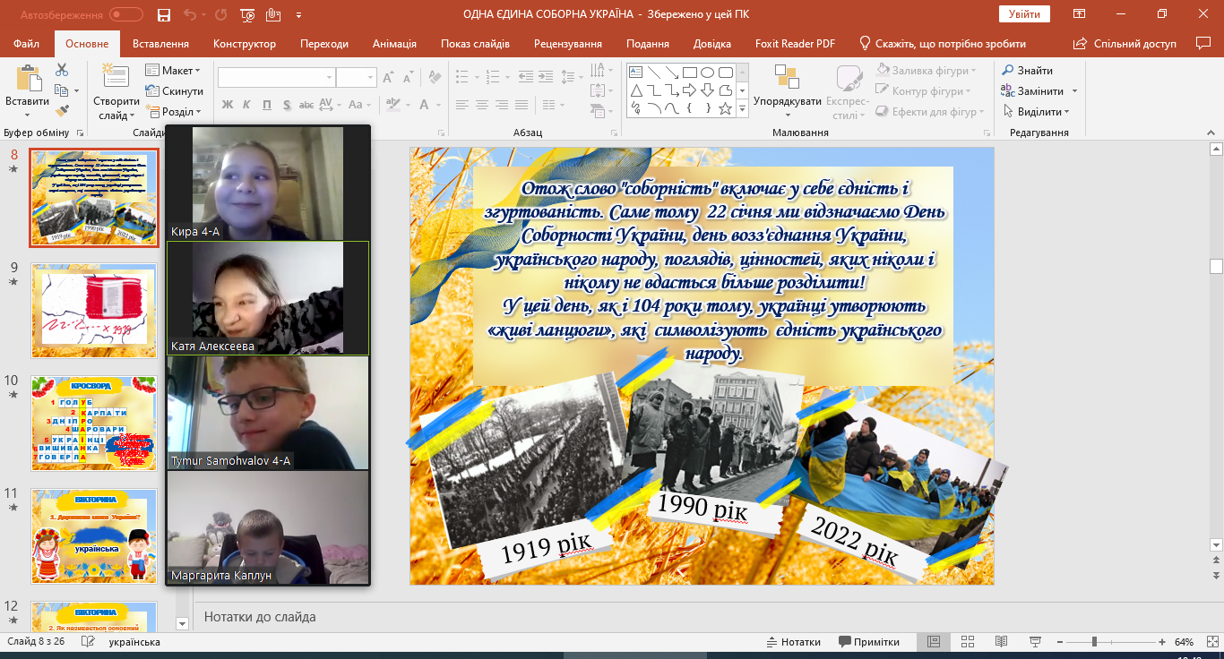
Task: Toggle the Автозбереження autosave switch
Action: (x=125, y=15)
